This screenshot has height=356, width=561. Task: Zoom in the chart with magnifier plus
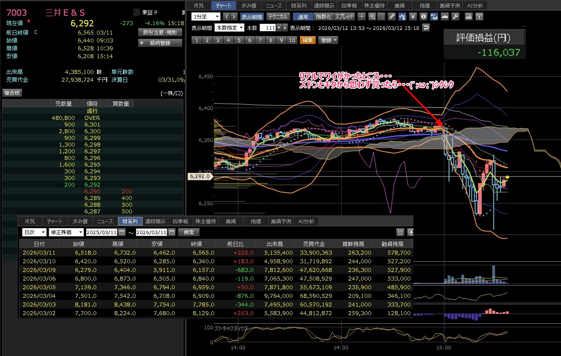click(x=372, y=17)
